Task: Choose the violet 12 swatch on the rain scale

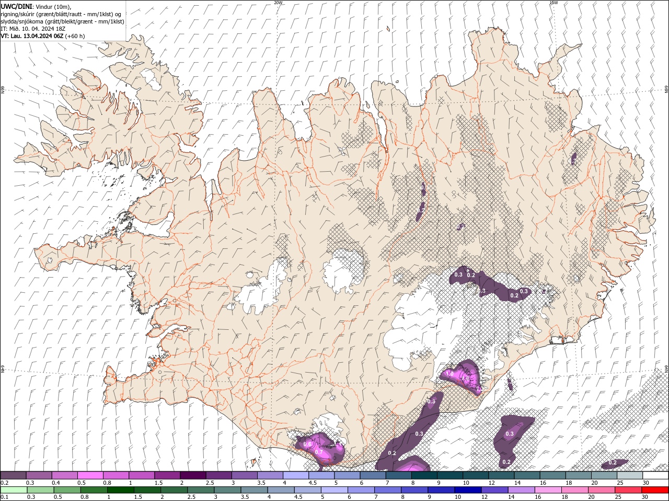Action: [494, 490]
